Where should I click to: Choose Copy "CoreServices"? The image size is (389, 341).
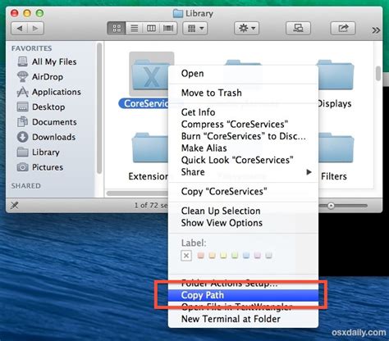(x=243, y=192)
